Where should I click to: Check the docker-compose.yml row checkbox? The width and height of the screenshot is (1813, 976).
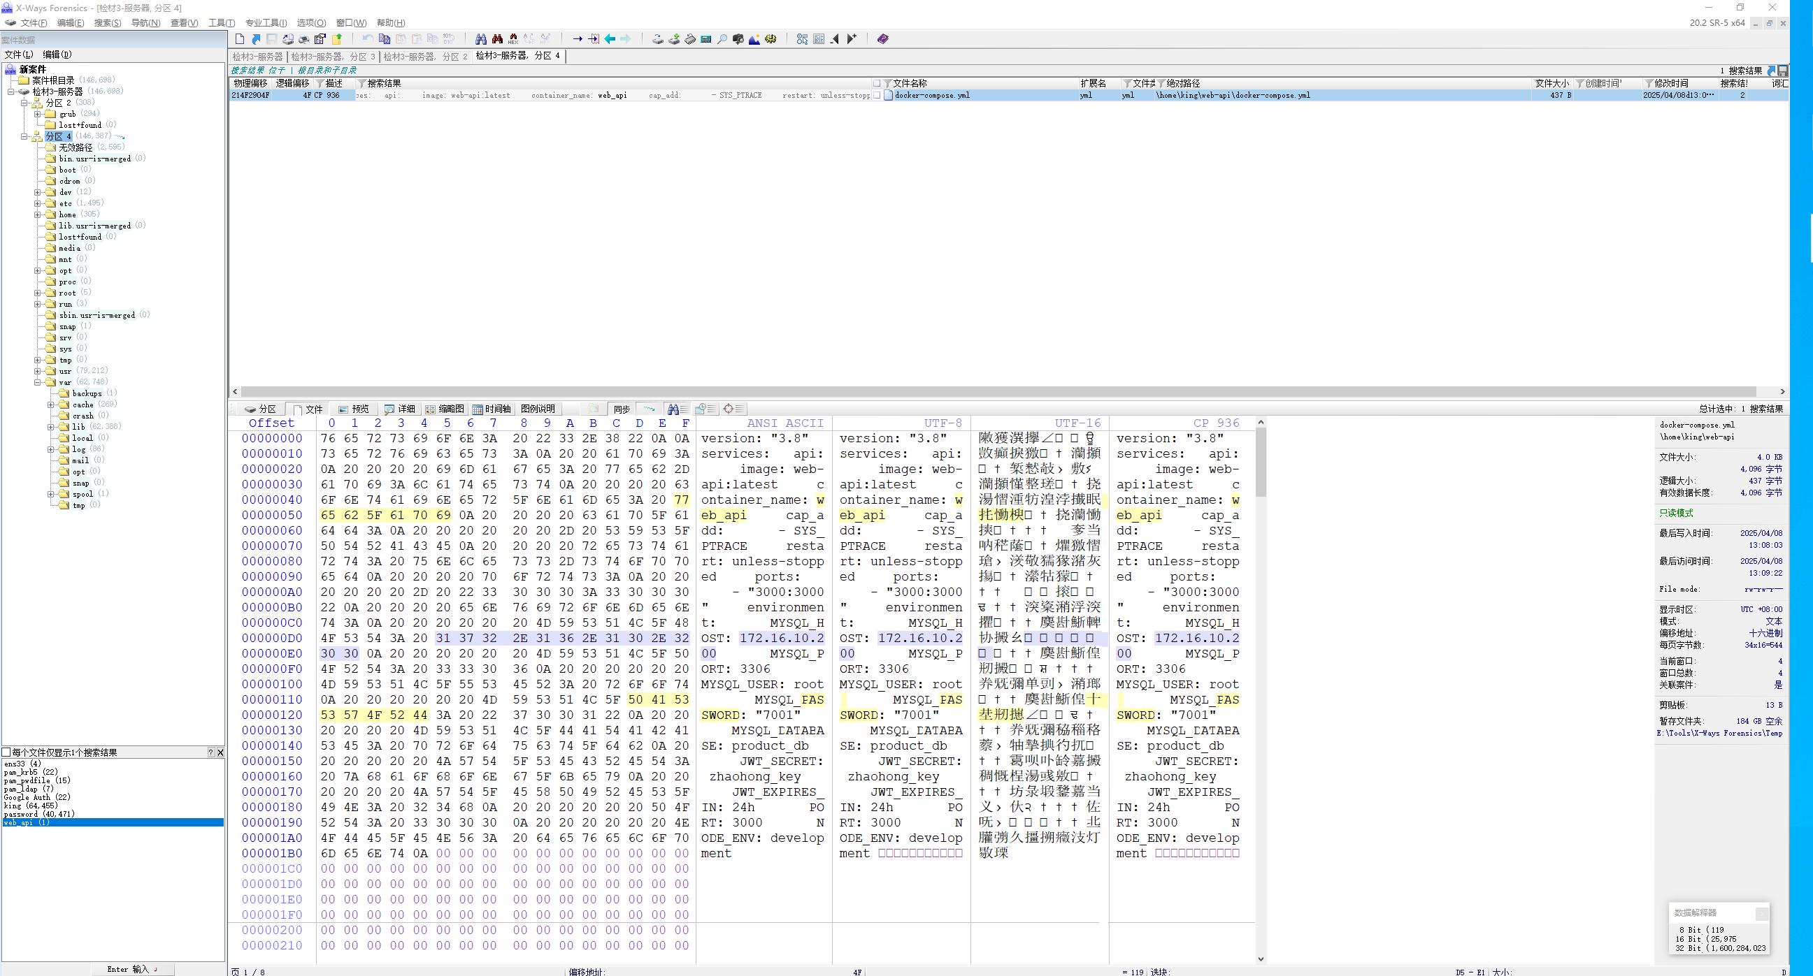[x=877, y=96]
